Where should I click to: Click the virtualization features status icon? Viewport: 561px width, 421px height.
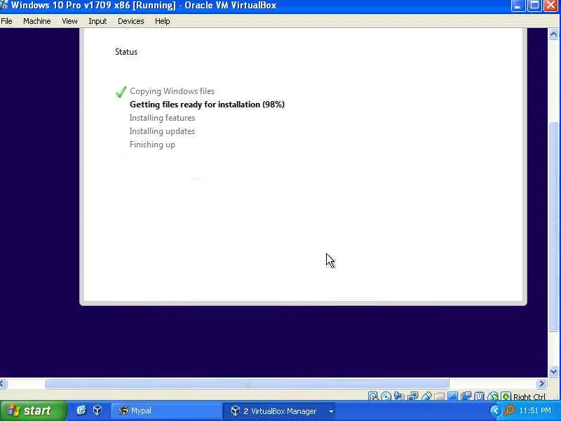tap(479, 396)
